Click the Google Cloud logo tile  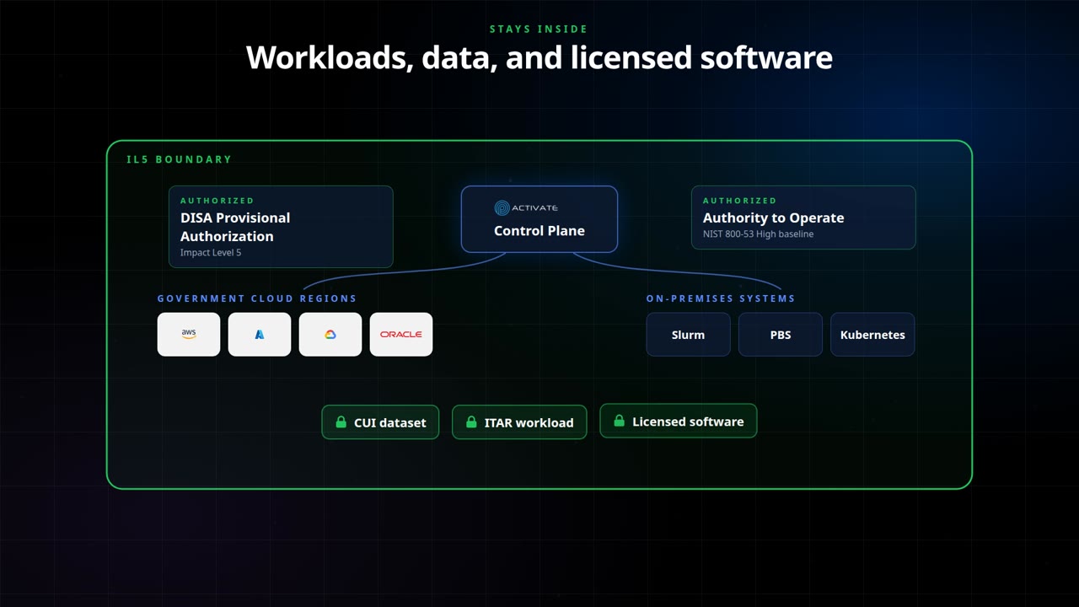[330, 335]
